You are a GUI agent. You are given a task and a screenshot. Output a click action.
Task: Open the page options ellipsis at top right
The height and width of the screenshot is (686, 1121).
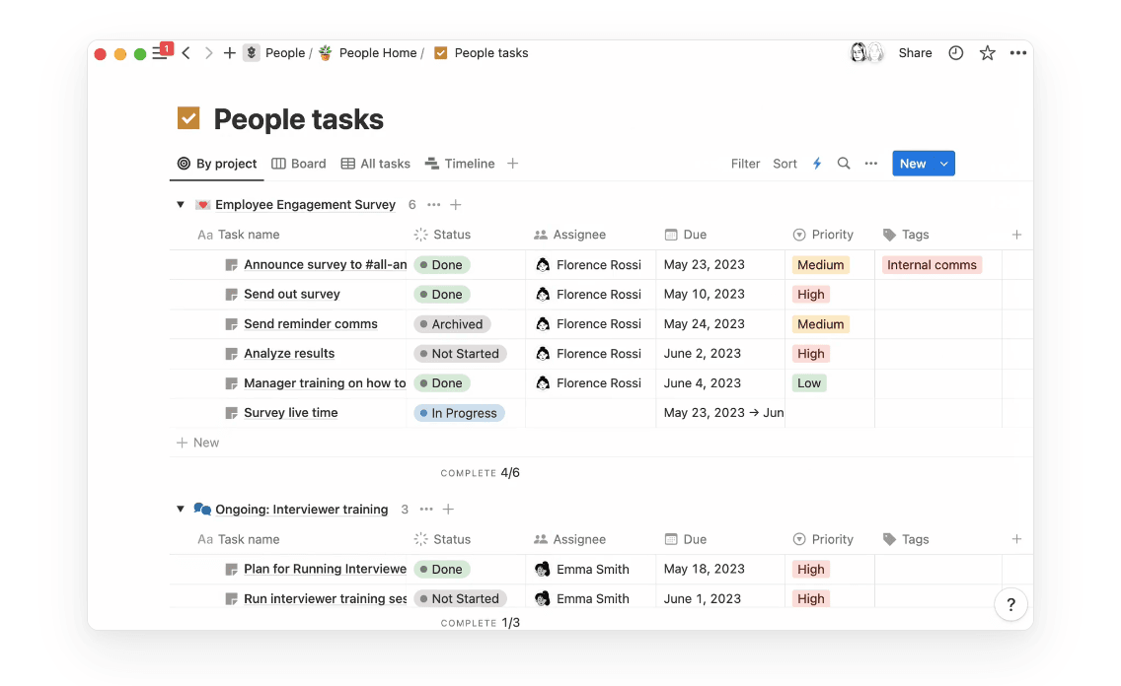(1018, 52)
